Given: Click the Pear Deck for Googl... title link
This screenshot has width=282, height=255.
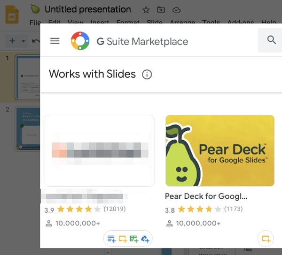Looking at the screenshot, I should [206, 196].
